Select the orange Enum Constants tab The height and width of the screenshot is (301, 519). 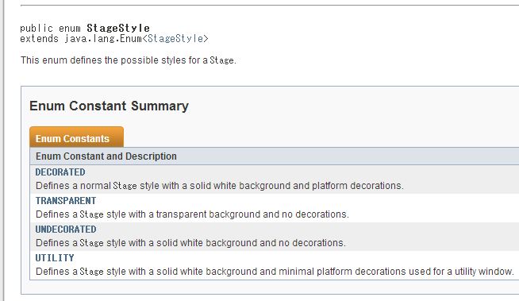76,137
